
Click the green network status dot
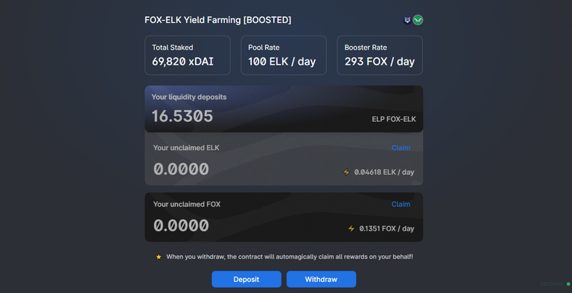click(x=568, y=284)
